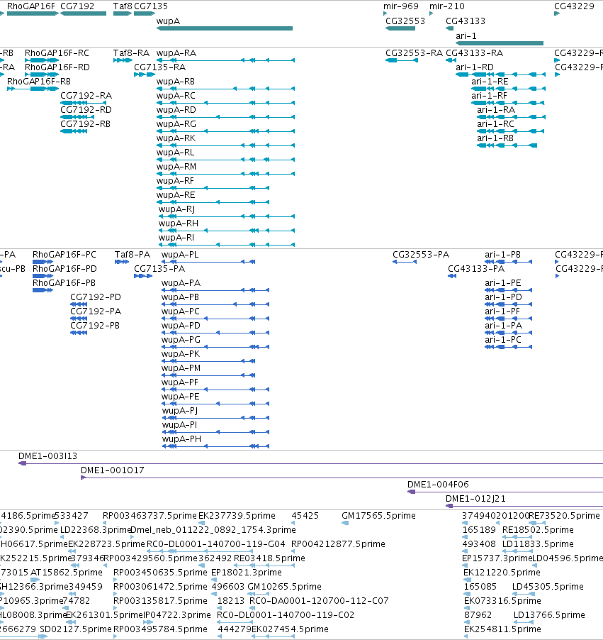Open BAC clone DME1-003I13
The height and width of the screenshot is (640, 603).
[x=47, y=456]
